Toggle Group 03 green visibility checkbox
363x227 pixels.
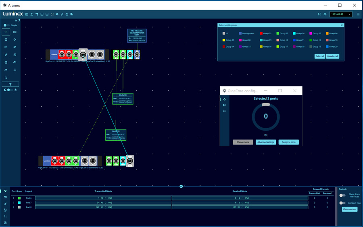(277, 33)
